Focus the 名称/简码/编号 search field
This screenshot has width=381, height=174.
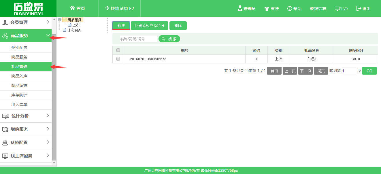tap(138, 39)
